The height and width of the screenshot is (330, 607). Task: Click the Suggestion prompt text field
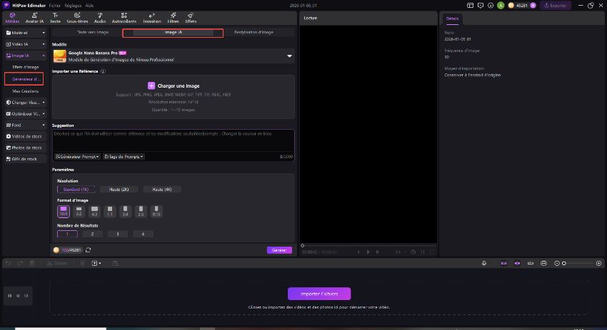point(173,140)
